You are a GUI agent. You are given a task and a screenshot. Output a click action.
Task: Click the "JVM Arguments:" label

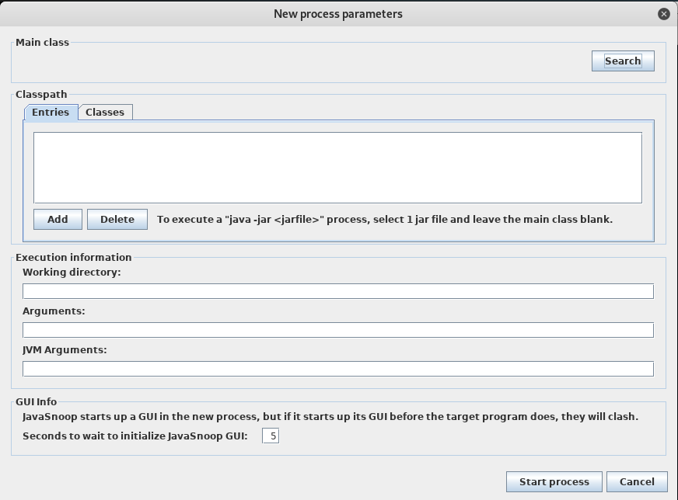(65, 350)
